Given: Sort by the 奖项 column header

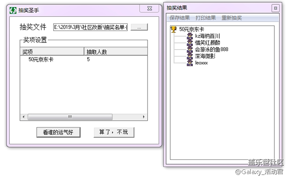Looking at the screenshot, I should (x=52, y=52).
